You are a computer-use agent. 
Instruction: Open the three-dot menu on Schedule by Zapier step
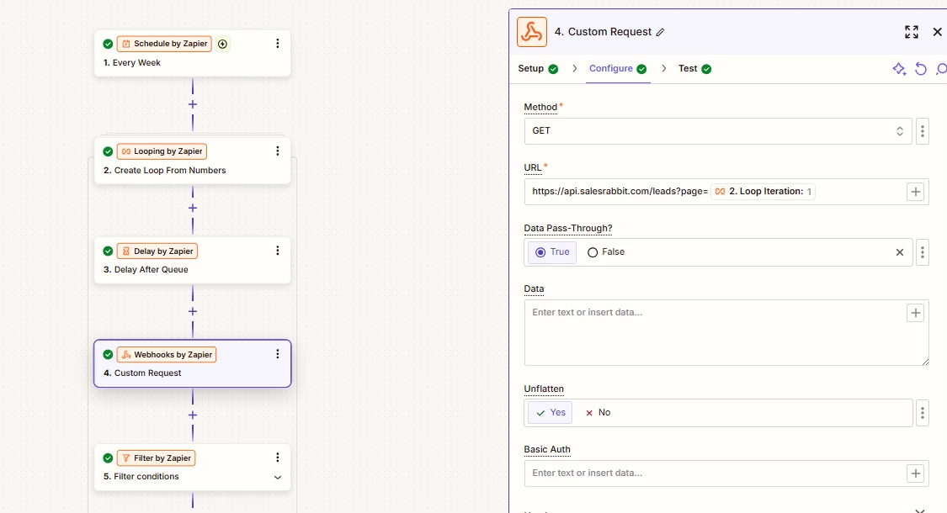coord(277,44)
